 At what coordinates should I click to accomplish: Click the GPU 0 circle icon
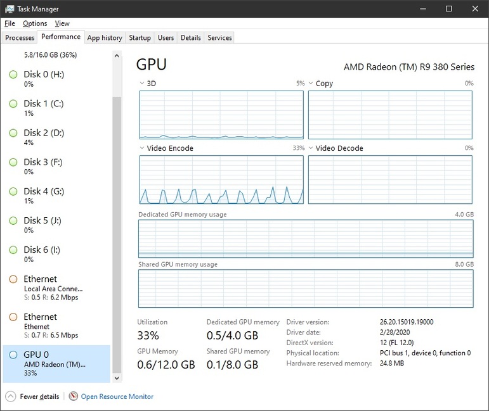(13, 355)
